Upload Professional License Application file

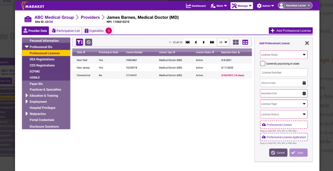click(284, 137)
